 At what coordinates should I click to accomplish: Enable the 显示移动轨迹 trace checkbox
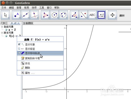[19, 53]
